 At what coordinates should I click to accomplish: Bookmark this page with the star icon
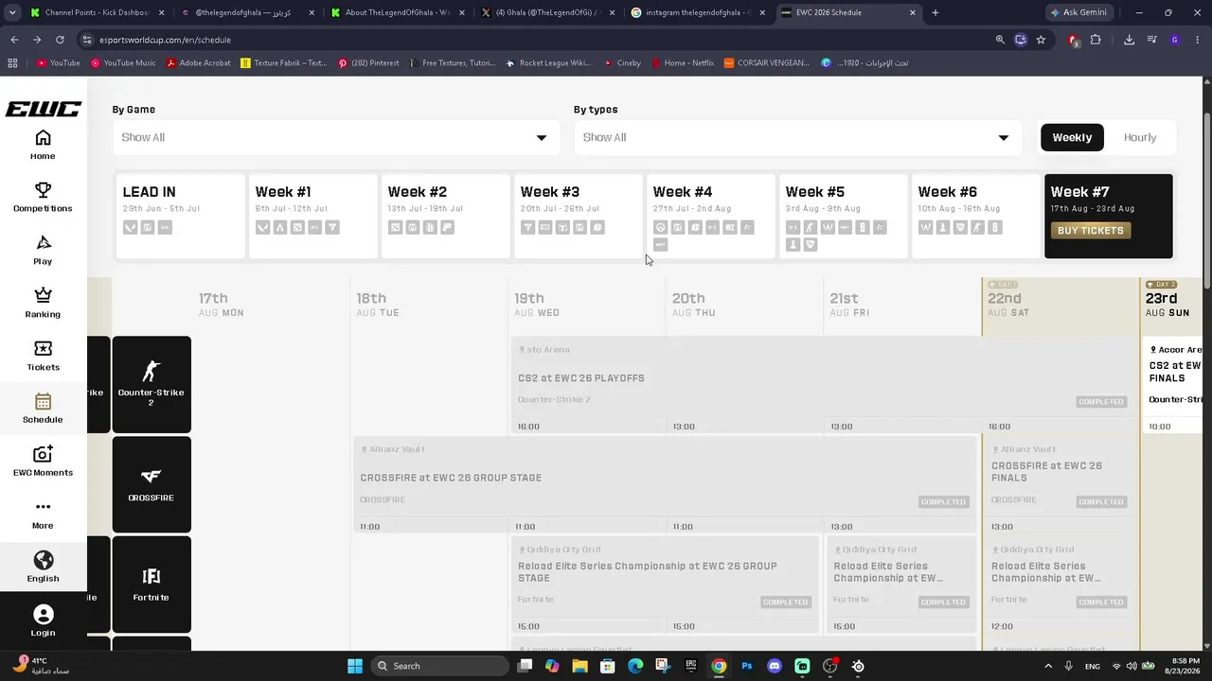click(x=1041, y=40)
